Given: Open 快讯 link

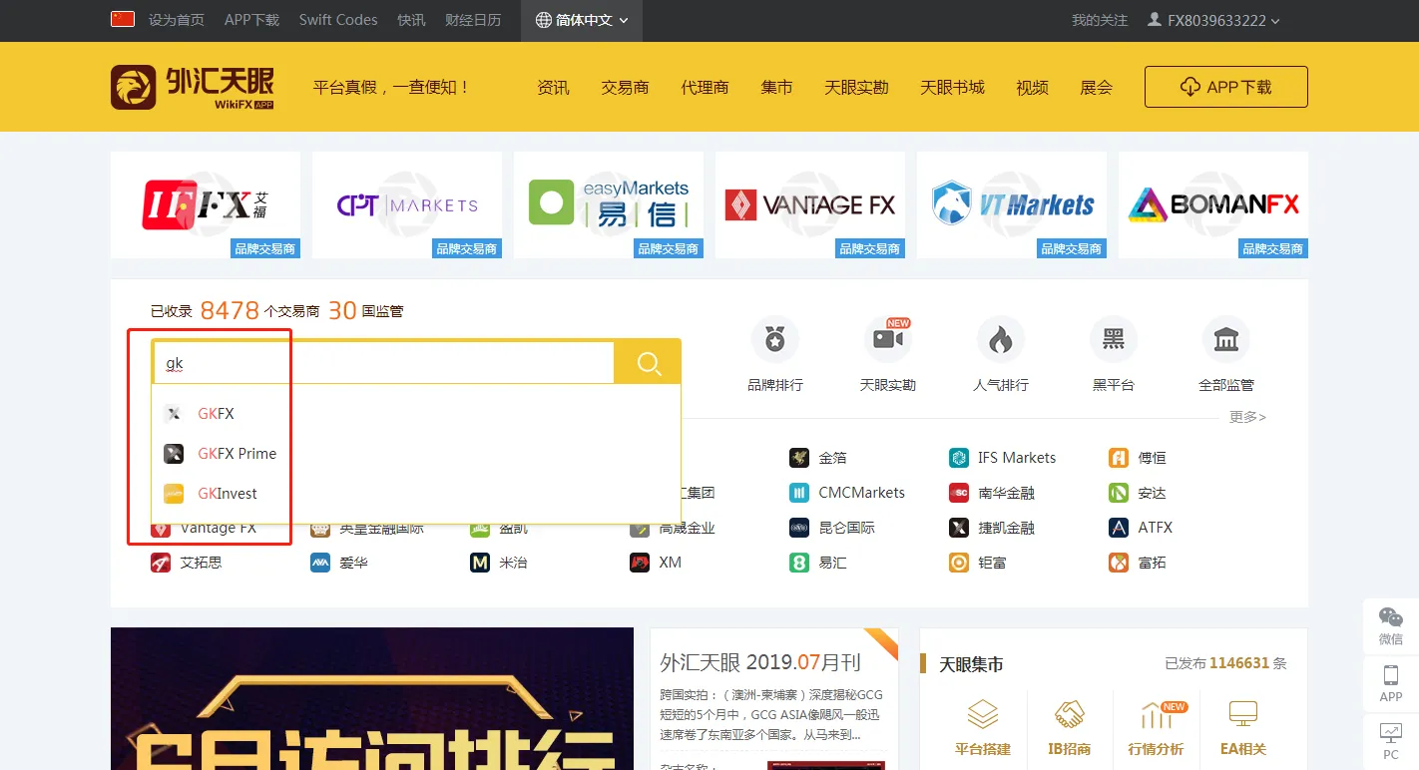Looking at the screenshot, I should tap(411, 20).
